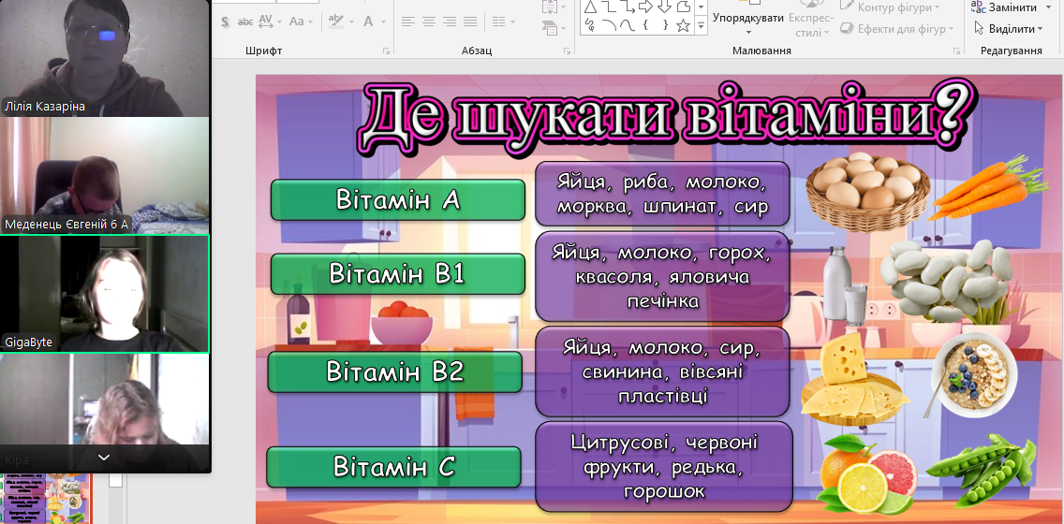Image resolution: width=1064 pixels, height=524 pixels.
Task: Click text box 'Яйця, молоко, сир, свинина'
Action: point(662,371)
